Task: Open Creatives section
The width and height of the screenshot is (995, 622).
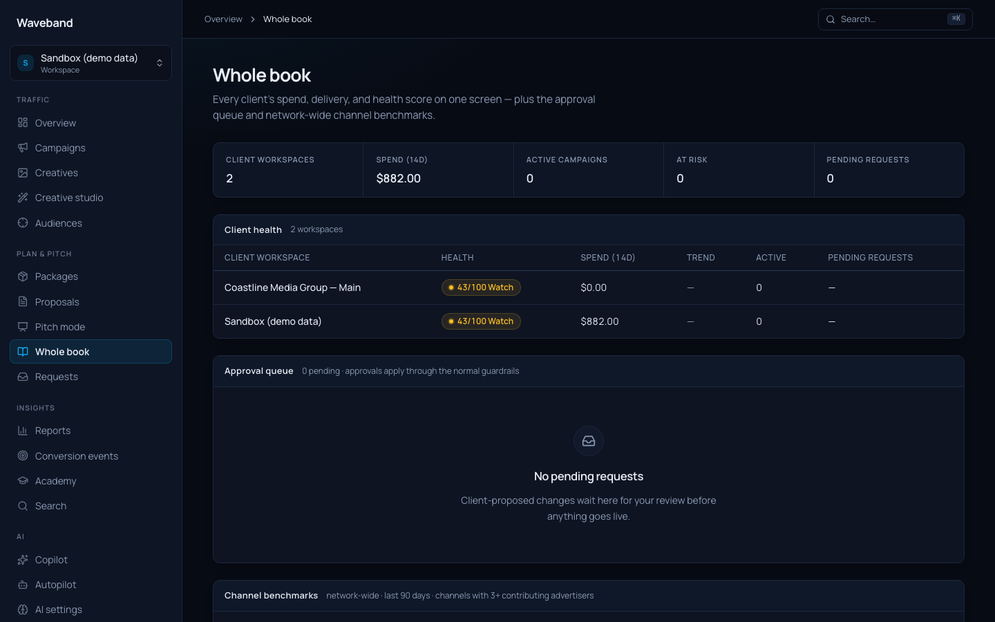Action: coord(91,173)
